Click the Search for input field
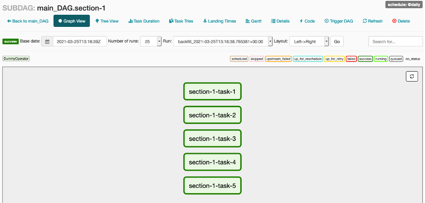Viewport: 425px width, 203px height. pos(395,42)
